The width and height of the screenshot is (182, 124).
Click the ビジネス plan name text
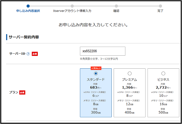163,80
